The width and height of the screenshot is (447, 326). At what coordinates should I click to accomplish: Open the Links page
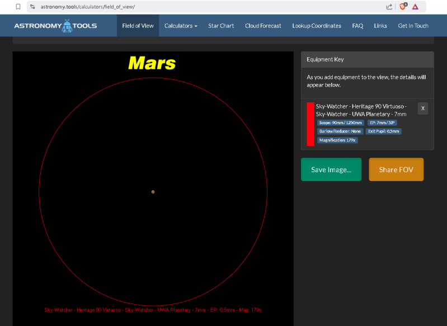click(380, 26)
